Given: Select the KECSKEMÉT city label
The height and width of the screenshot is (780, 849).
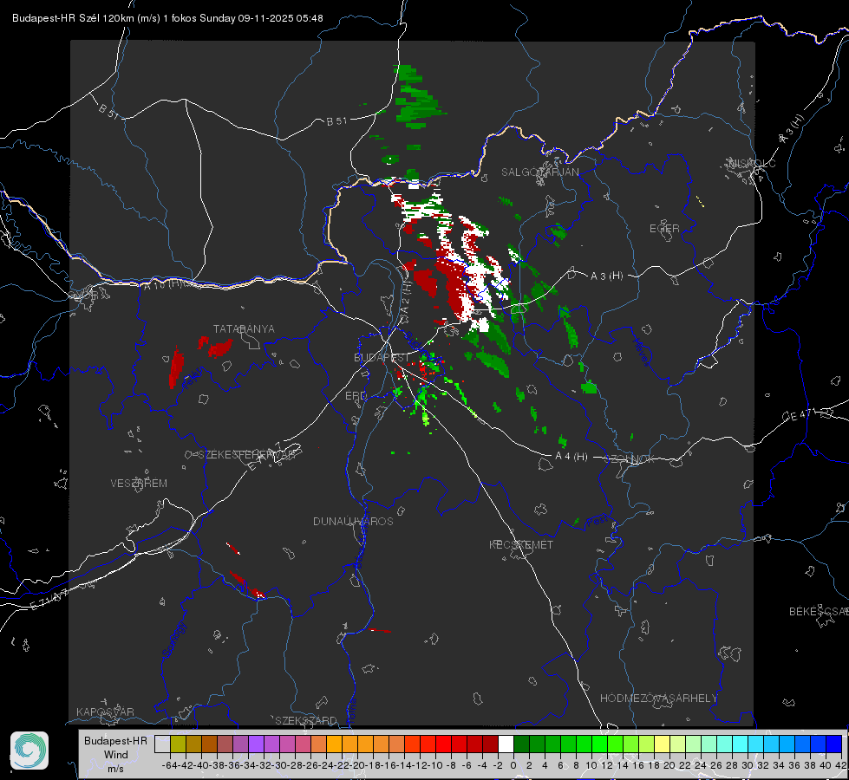Looking at the screenshot, I should coord(521,544).
